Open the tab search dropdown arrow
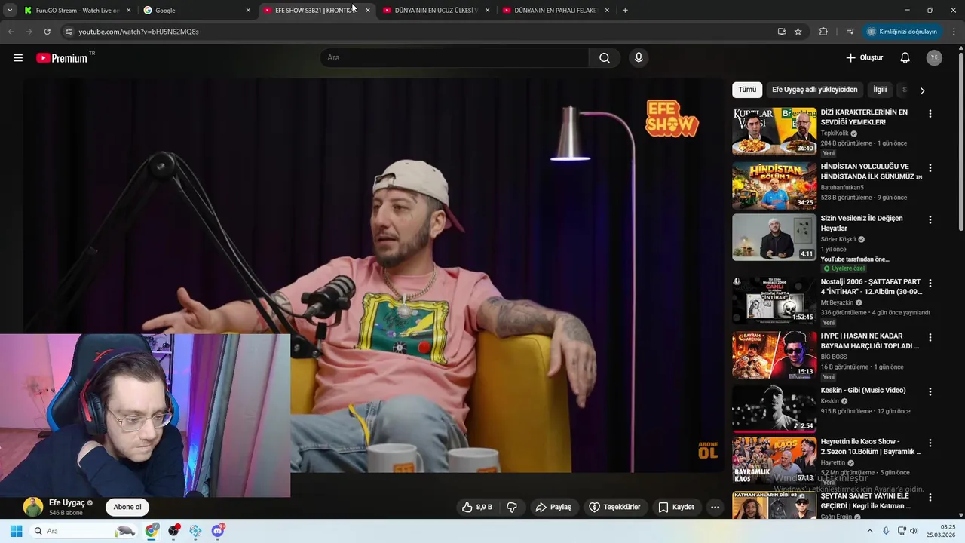The image size is (965, 543). [x=9, y=10]
